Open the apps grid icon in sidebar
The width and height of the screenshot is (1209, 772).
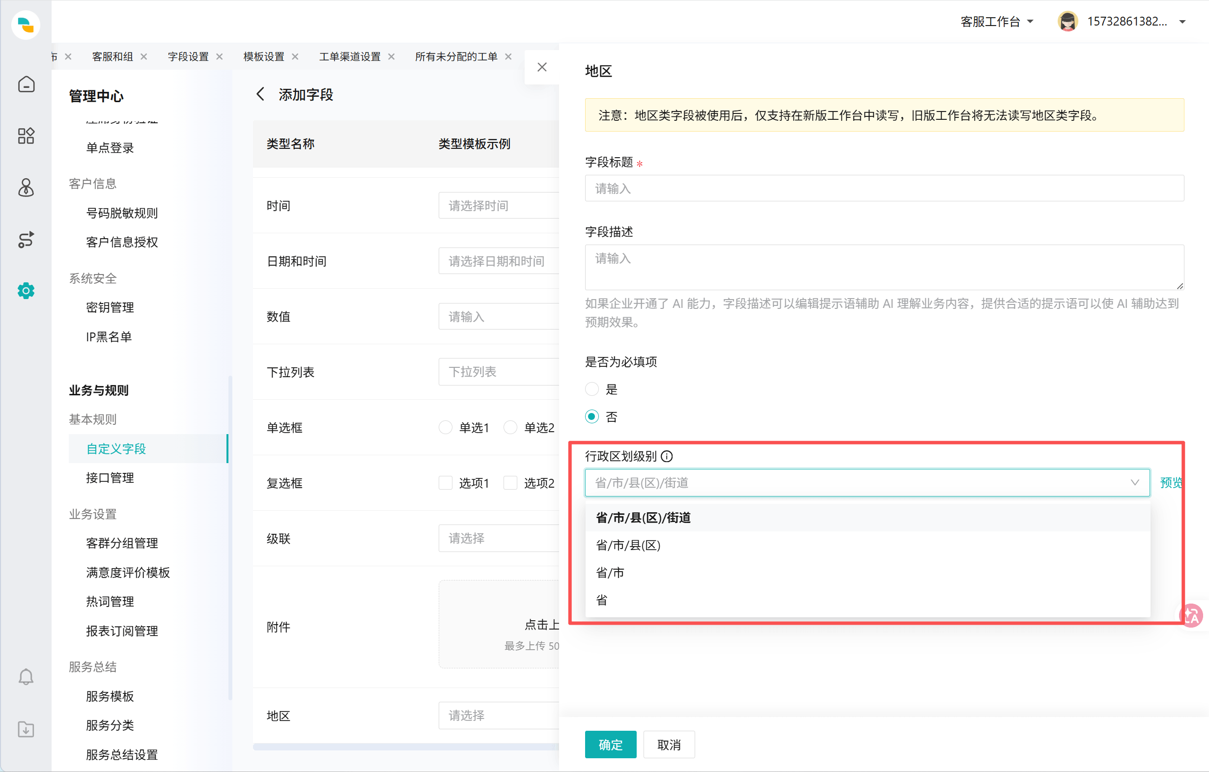click(x=26, y=136)
